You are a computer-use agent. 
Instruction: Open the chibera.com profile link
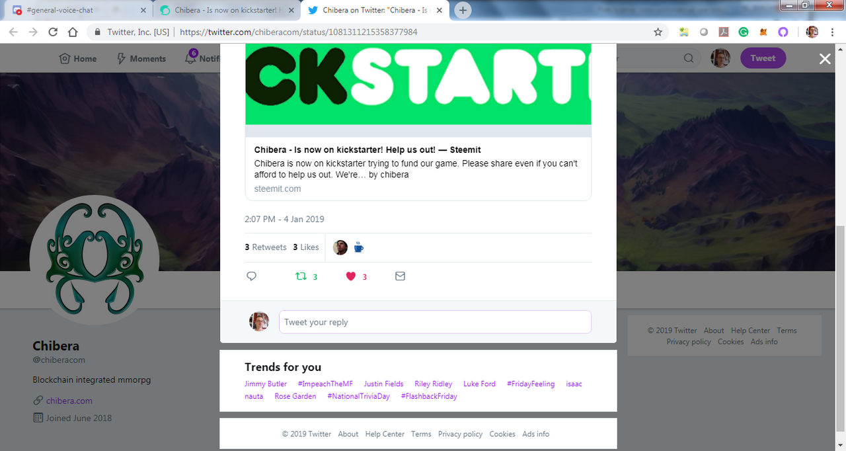pyautogui.click(x=69, y=401)
